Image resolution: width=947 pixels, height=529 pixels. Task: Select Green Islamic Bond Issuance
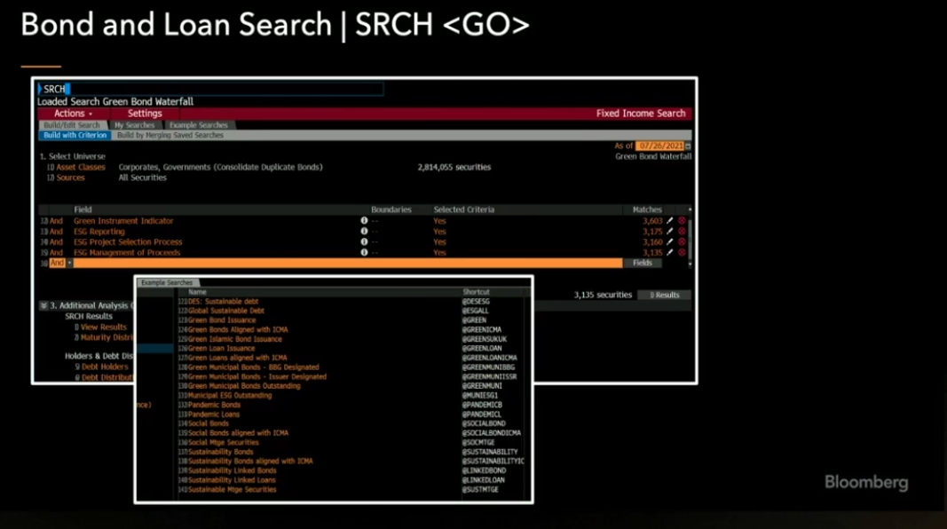pos(234,339)
